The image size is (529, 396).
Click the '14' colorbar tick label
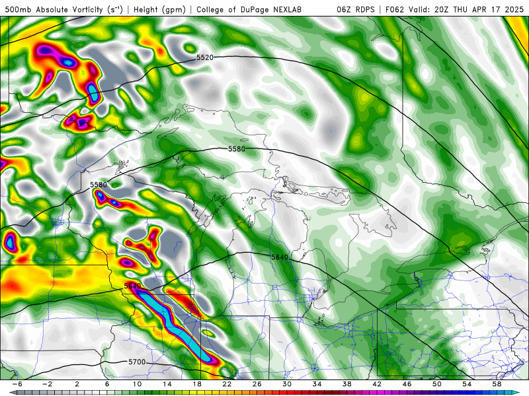point(167,384)
